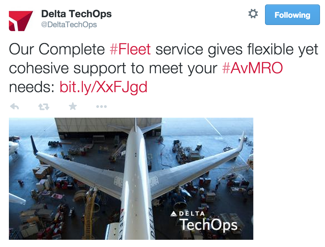The height and width of the screenshot is (247, 325).
Task: Open the #Fleet hashtag
Action: click(130, 50)
